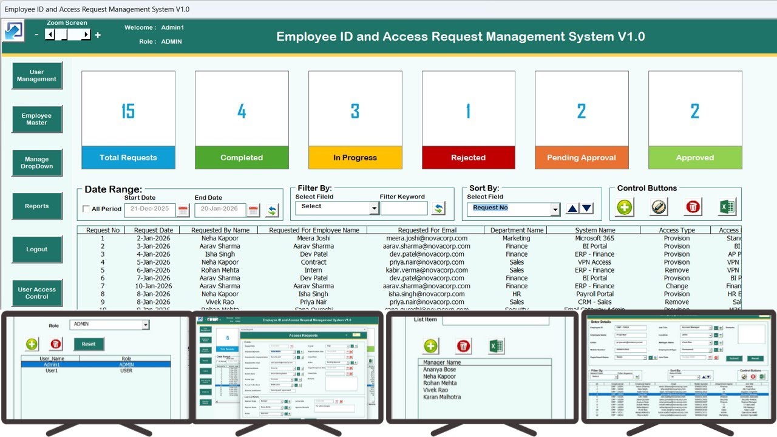This screenshot has width=777, height=437.
Task: Select request 2 row dated 3-Jan-2026
Action: click(410, 246)
